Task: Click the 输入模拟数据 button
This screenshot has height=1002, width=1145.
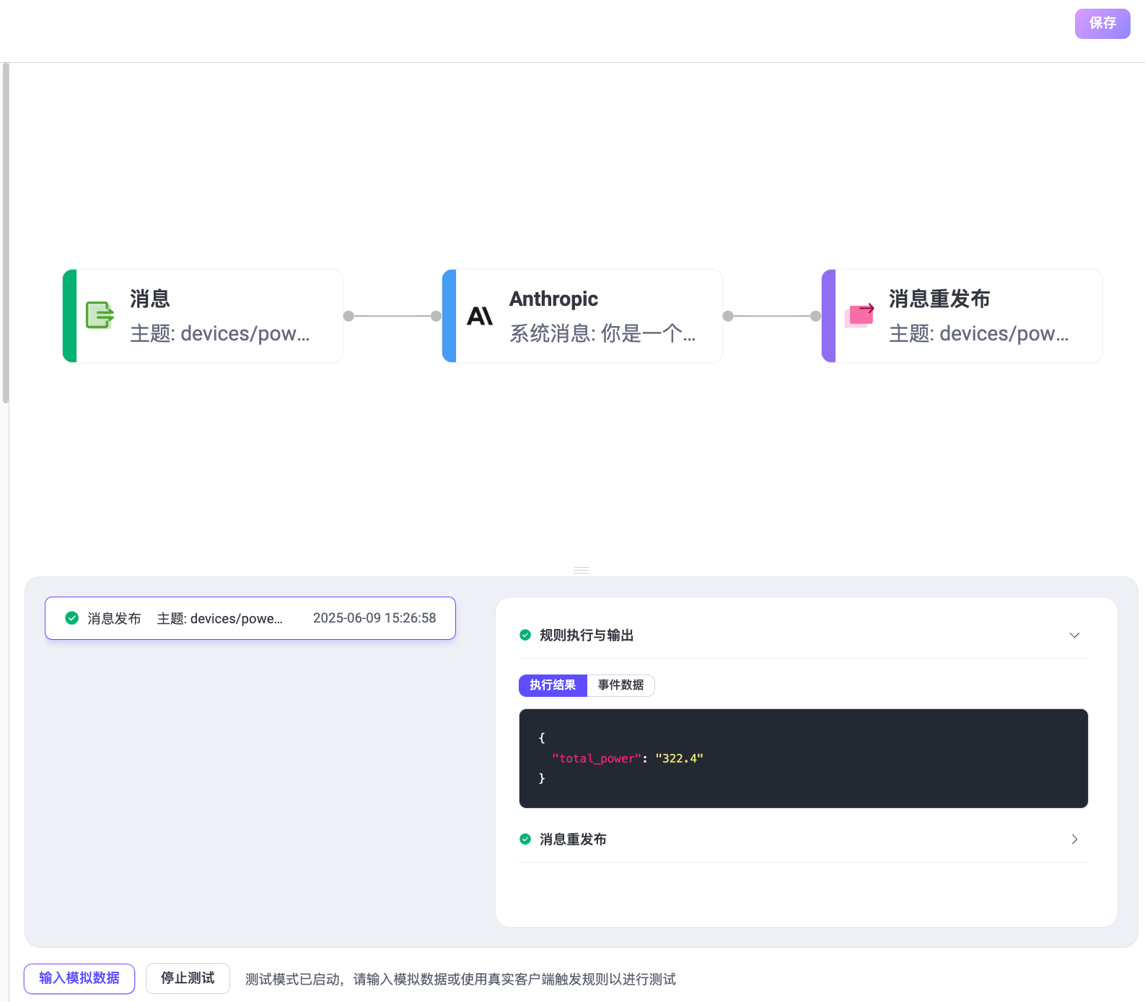Action: [79, 978]
